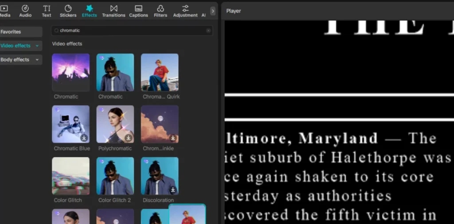Click the chromatic search field
The width and height of the screenshot is (454, 224).
132,31
